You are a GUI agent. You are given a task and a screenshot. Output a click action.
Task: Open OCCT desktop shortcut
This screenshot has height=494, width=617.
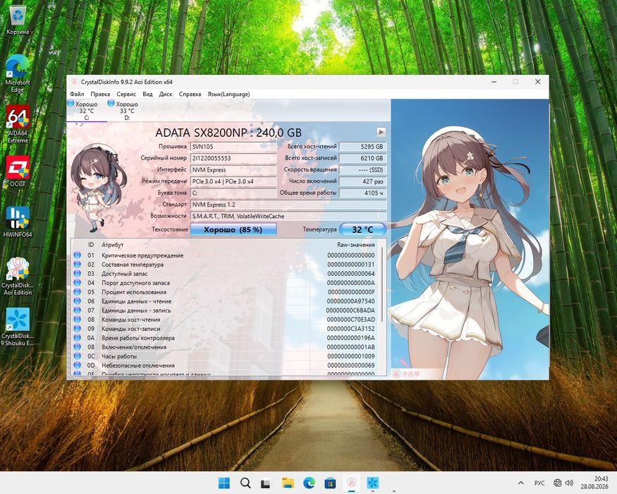tap(18, 171)
